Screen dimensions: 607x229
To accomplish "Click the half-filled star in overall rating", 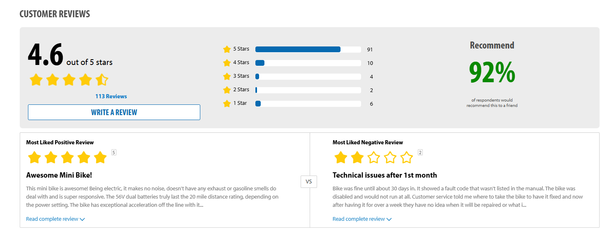I will pyautogui.click(x=102, y=80).
